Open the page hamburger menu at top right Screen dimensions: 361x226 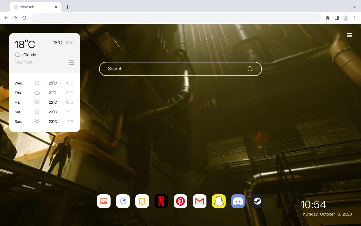tap(349, 35)
